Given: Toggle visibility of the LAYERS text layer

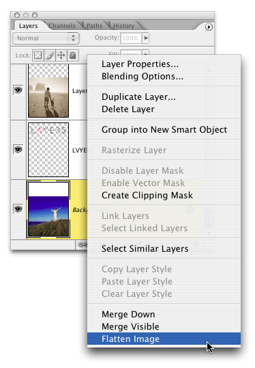Looking at the screenshot, I should [18, 150].
